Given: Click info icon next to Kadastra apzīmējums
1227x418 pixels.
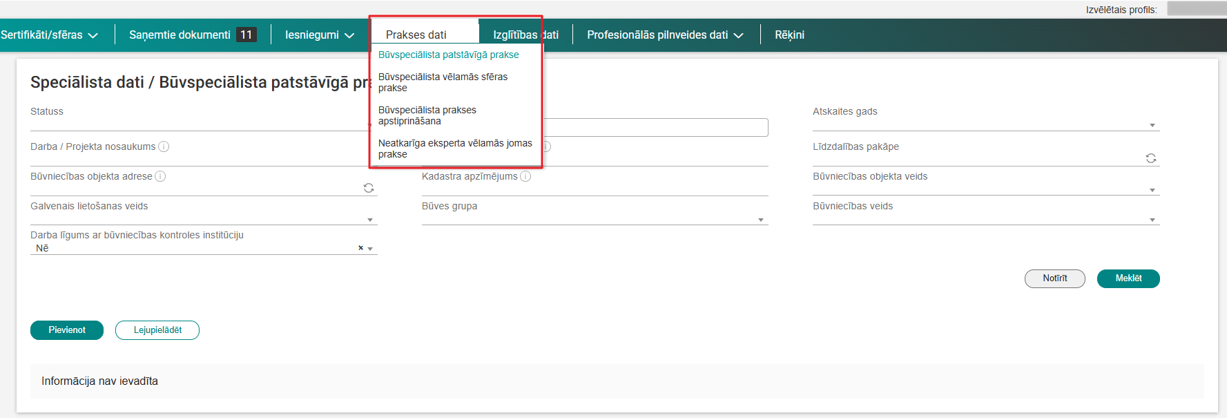Looking at the screenshot, I should tap(525, 176).
